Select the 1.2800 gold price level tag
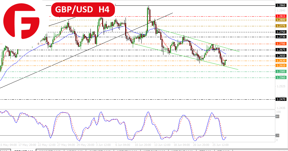This screenshot has width=288, height=151. pos(281,20)
